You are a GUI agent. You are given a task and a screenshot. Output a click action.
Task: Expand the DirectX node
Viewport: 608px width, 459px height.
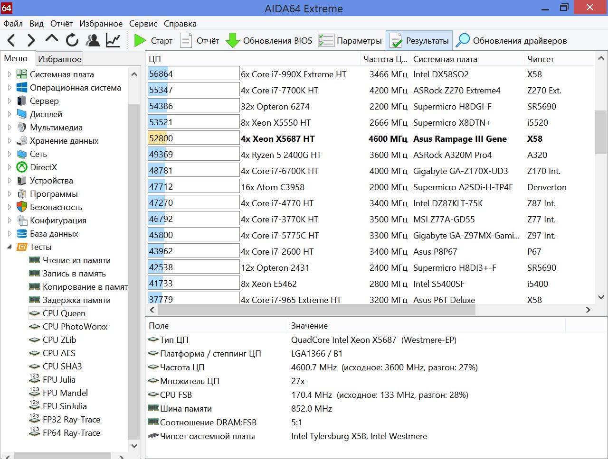tap(9, 167)
